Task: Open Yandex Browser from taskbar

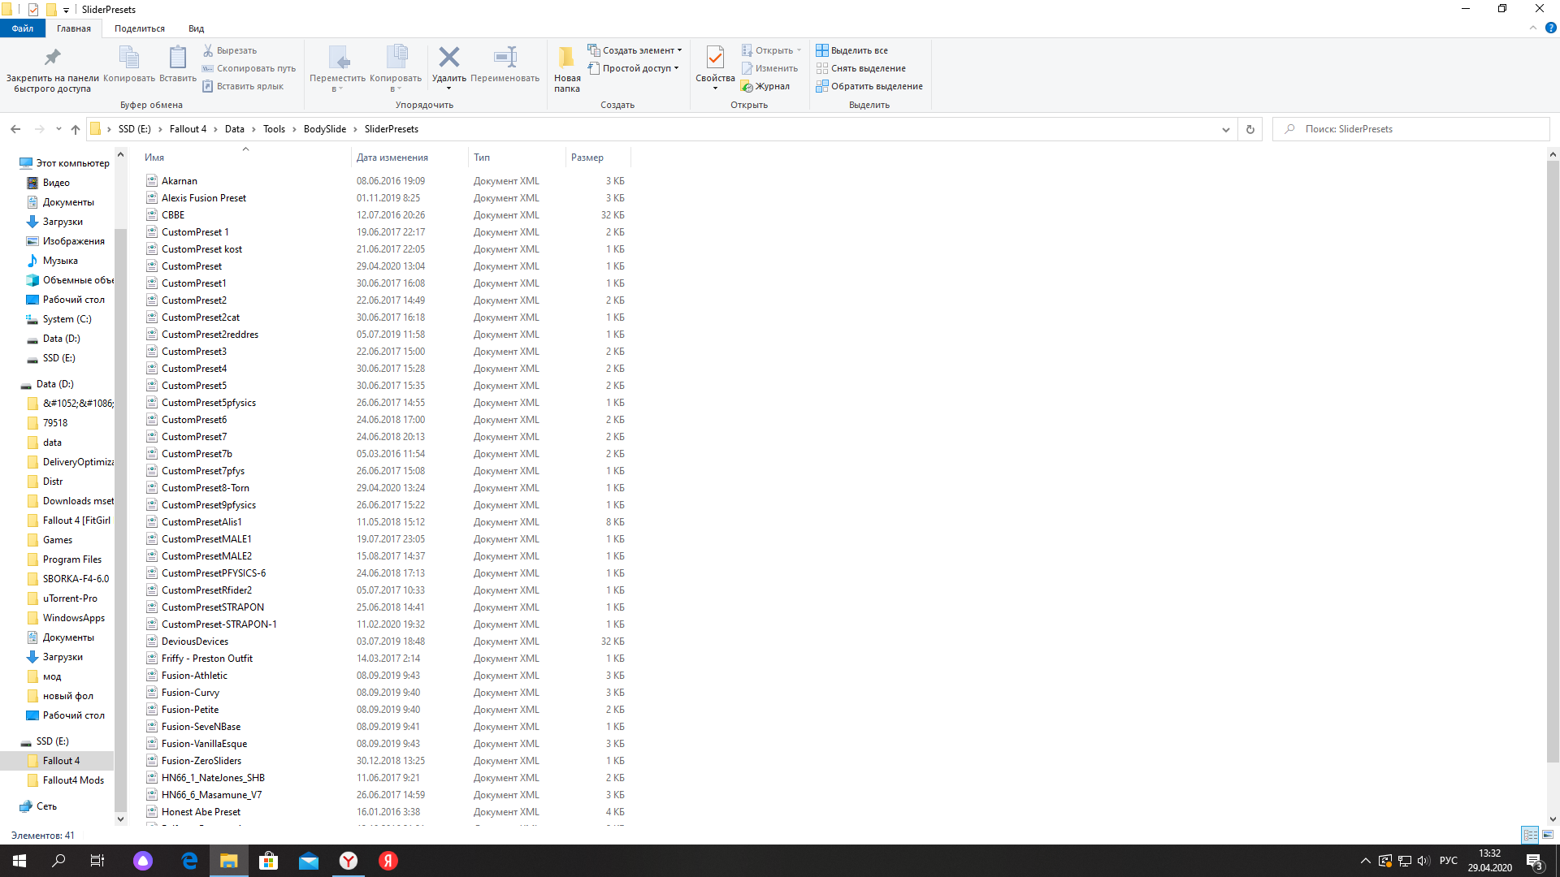Action: (x=349, y=861)
